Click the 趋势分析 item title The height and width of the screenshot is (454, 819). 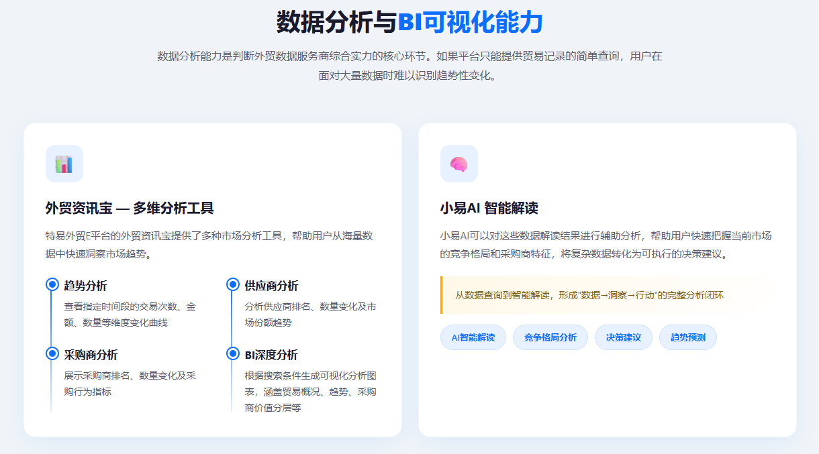[85, 286]
